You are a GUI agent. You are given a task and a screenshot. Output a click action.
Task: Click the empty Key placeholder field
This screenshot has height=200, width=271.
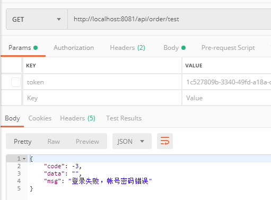pos(102,98)
